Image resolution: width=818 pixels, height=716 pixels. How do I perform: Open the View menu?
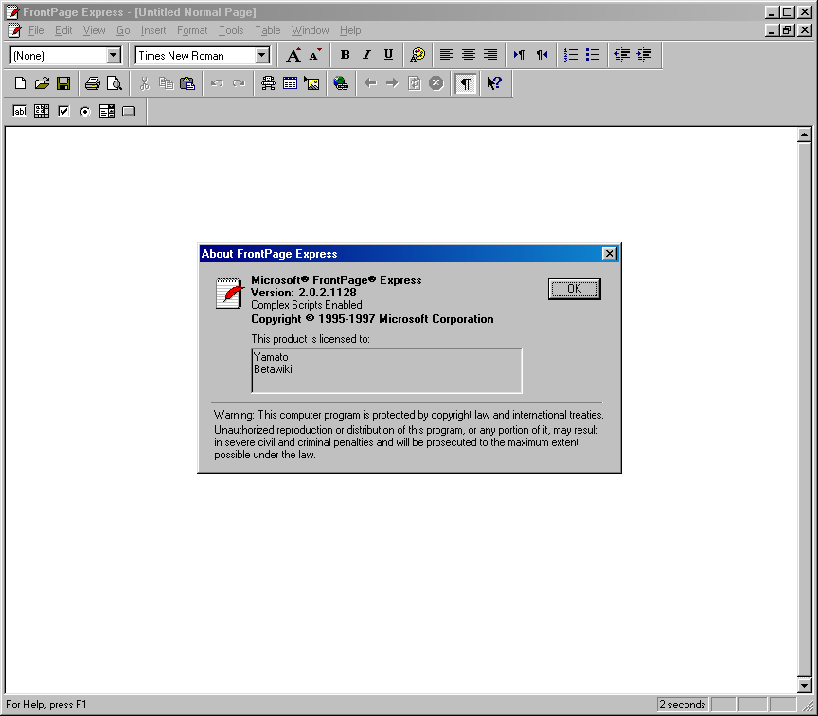94,30
